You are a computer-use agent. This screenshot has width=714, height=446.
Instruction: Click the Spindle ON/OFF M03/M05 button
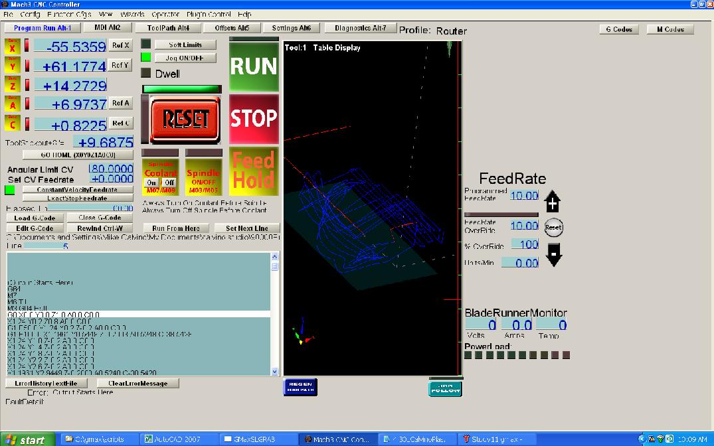(203, 177)
